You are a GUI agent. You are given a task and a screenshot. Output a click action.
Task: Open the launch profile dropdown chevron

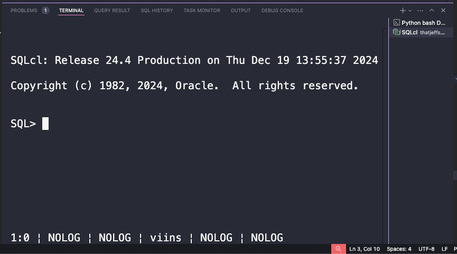410,11
